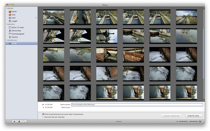Click the large-thumbnail size icon
This screenshot has height=131, width=210.
pyautogui.click(x=200, y=121)
